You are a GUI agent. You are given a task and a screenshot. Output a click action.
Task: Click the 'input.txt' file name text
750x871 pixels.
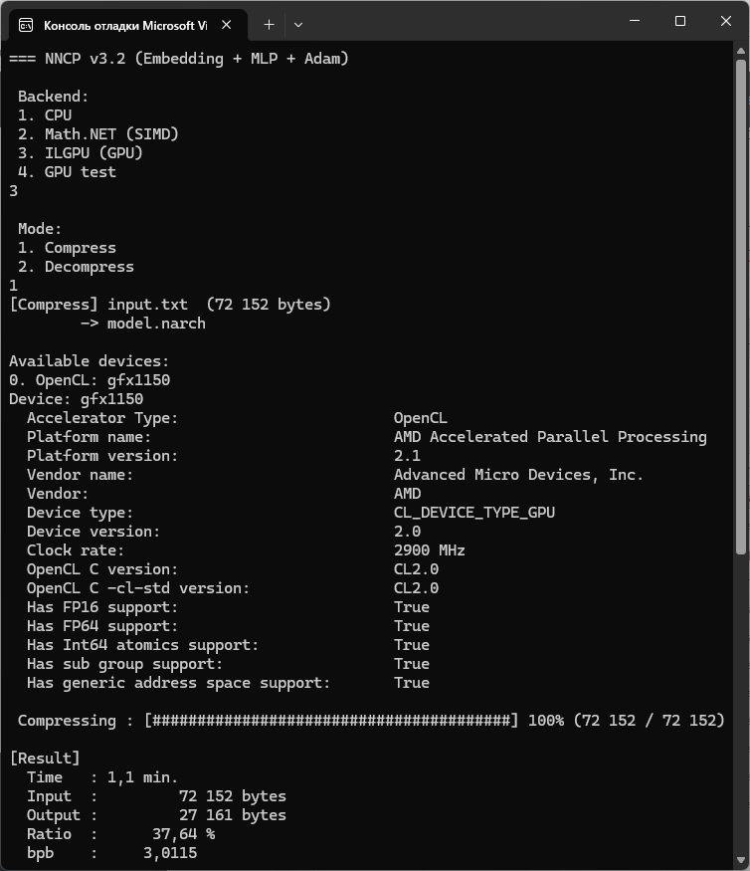(147, 305)
